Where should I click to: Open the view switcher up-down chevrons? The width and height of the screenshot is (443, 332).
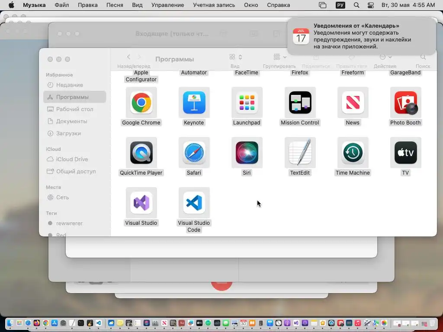[x=240, y=57]
